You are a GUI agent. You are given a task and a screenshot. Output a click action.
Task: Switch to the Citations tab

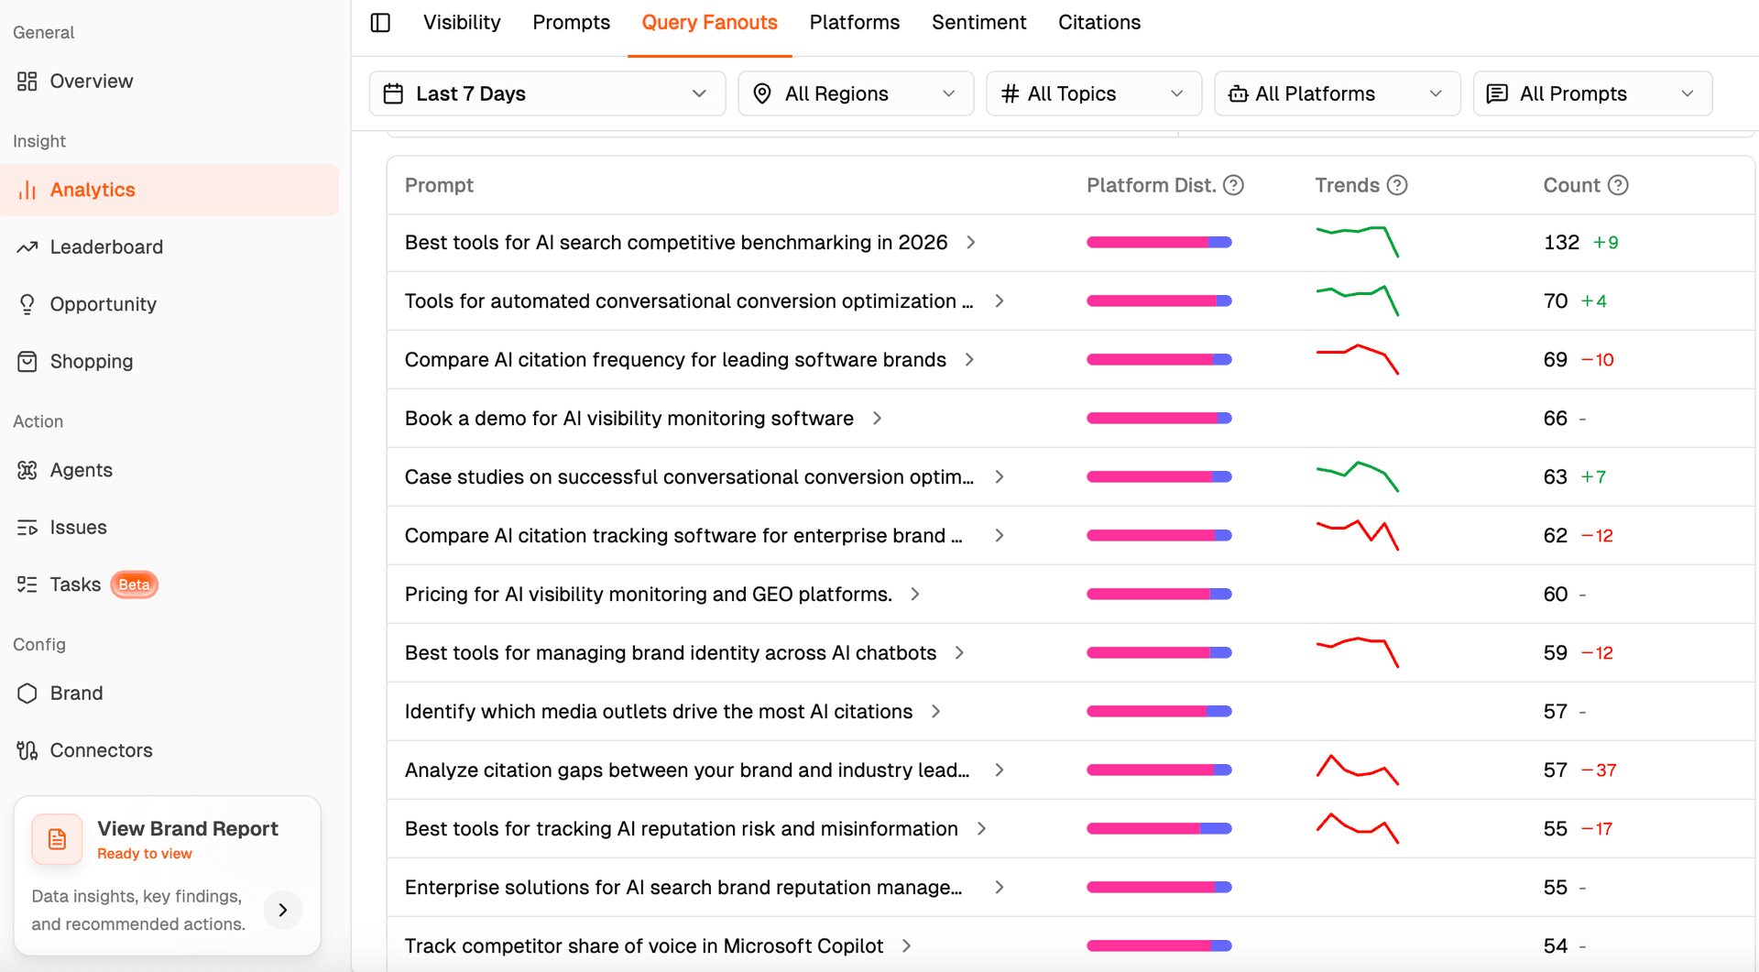pyautogui.click(x=1098, y=23)
